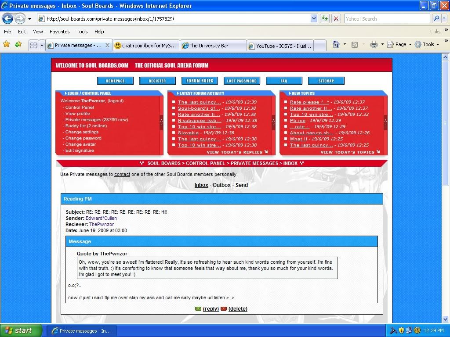Click the browser Back arrow button

pos(8,19)
